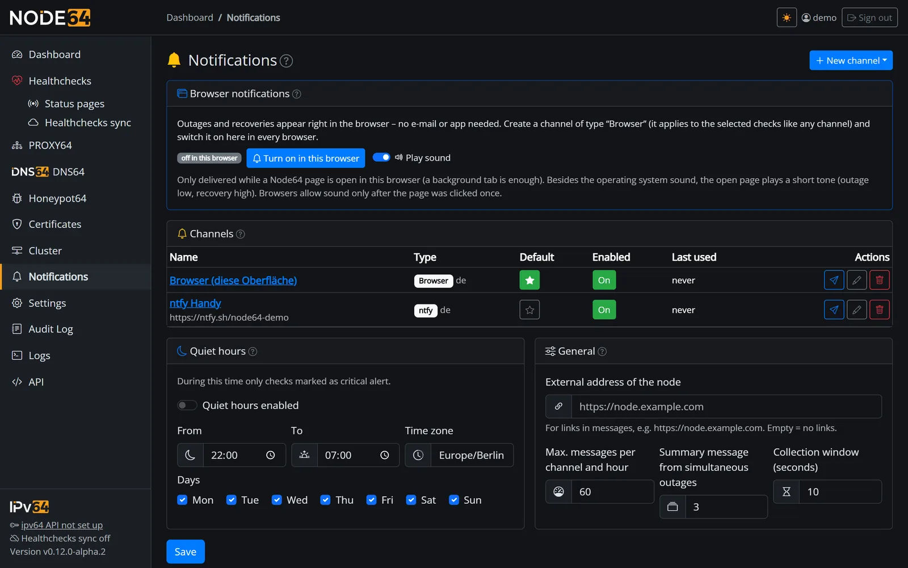Uncheck the Tue checkbox
This screenshot has width=908, height=568.
click(x=231, y=500)
